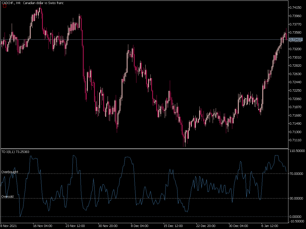306x229 pixels.
Task: Click the 0.72820 price scale value
Action: 296,65
